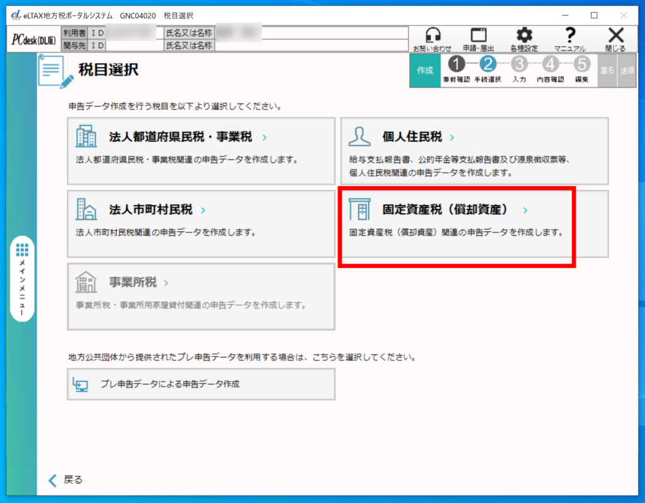Click プレ申告データによる申告データ作成 button

click(x=201, y=384)
